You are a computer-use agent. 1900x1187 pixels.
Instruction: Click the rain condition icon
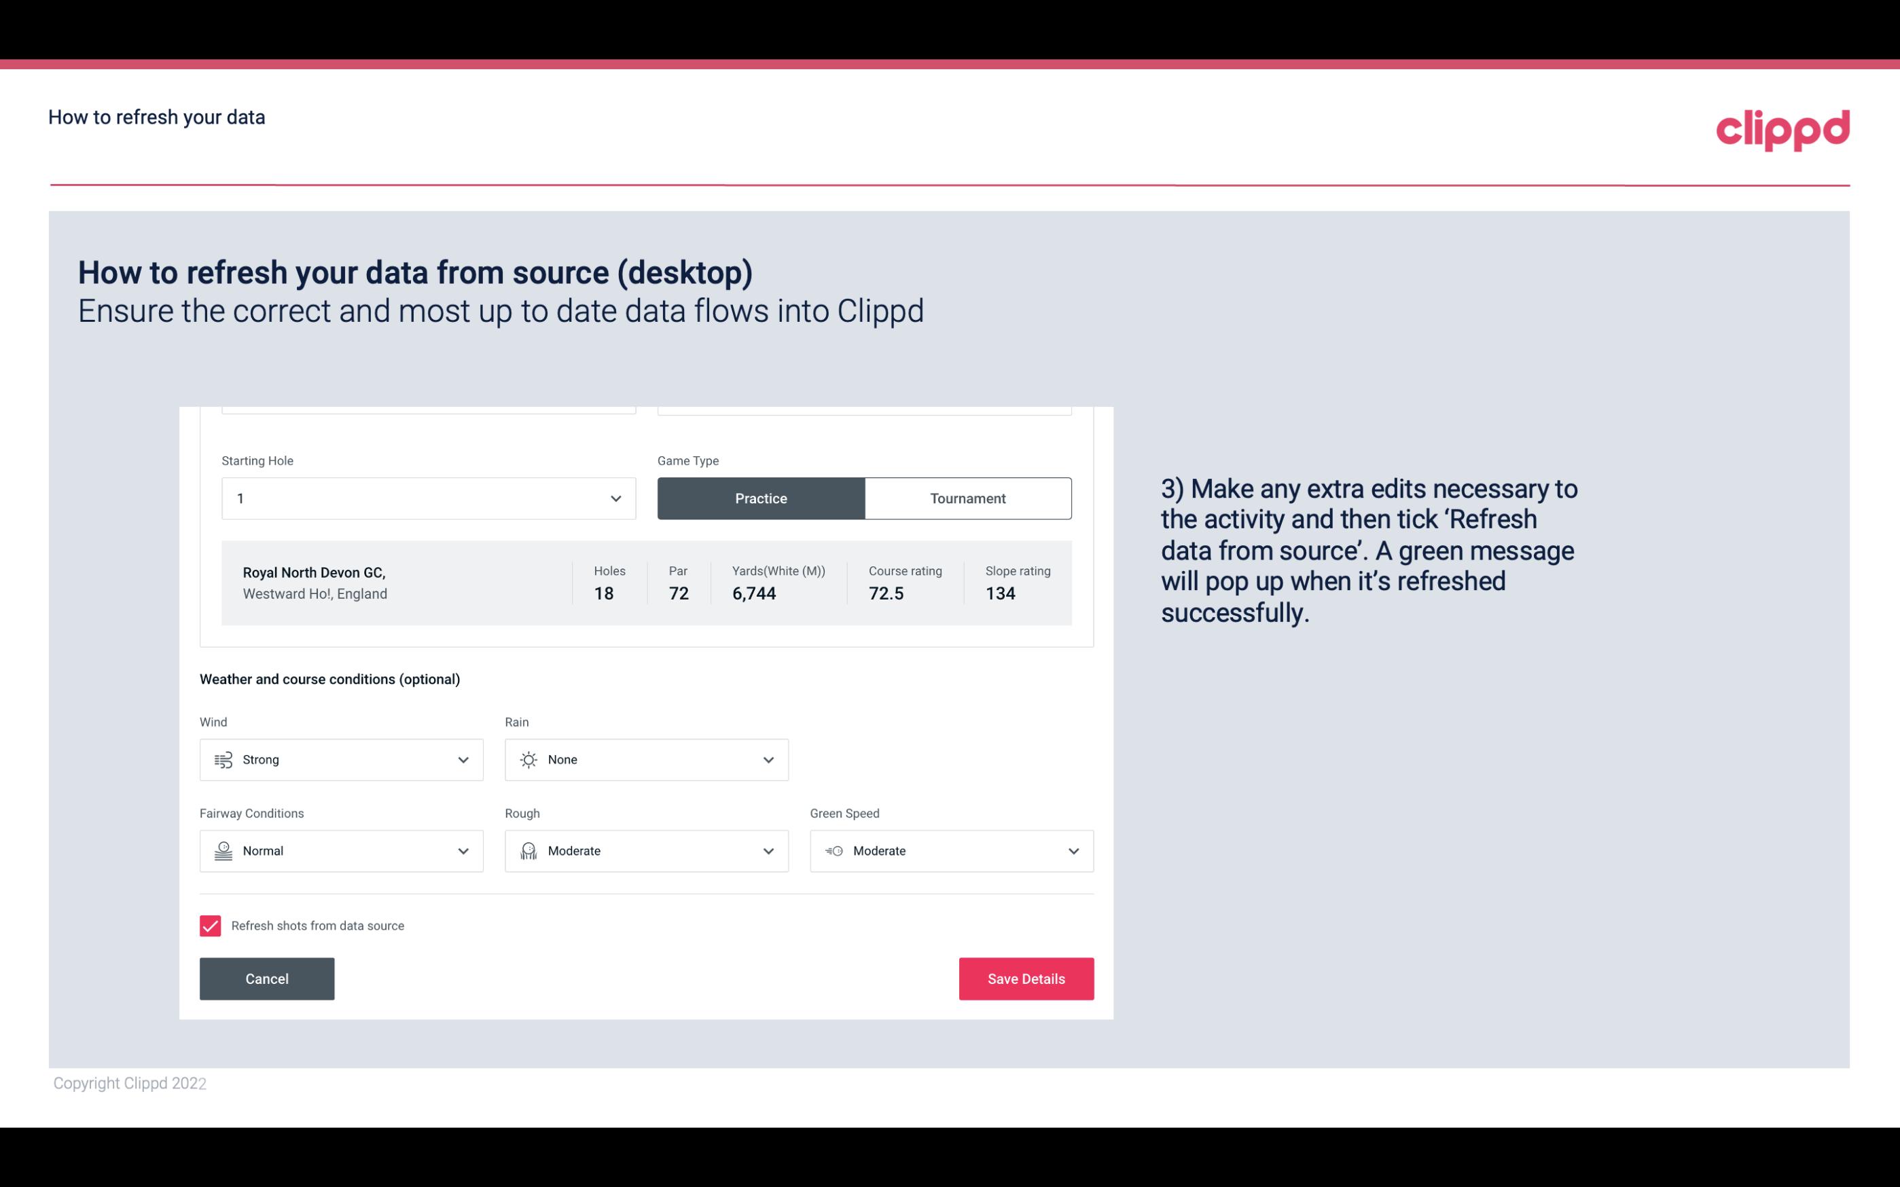click(526, 759)
